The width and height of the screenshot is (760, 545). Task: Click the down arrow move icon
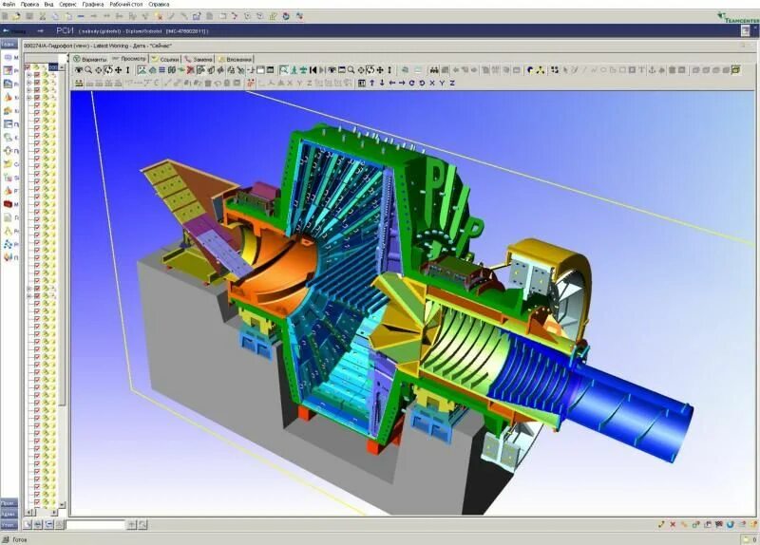point(382,84)
